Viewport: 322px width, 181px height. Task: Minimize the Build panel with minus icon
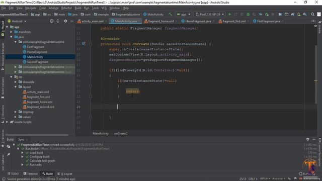[x=314, y=139]
